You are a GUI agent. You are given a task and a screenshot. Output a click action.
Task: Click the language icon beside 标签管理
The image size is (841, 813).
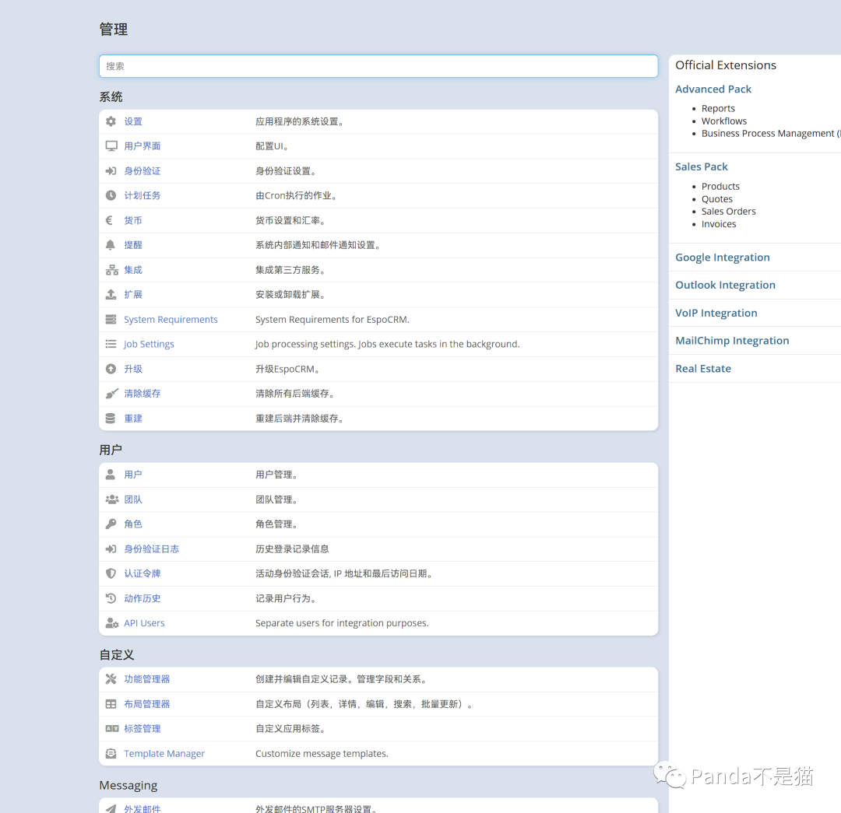111,729
